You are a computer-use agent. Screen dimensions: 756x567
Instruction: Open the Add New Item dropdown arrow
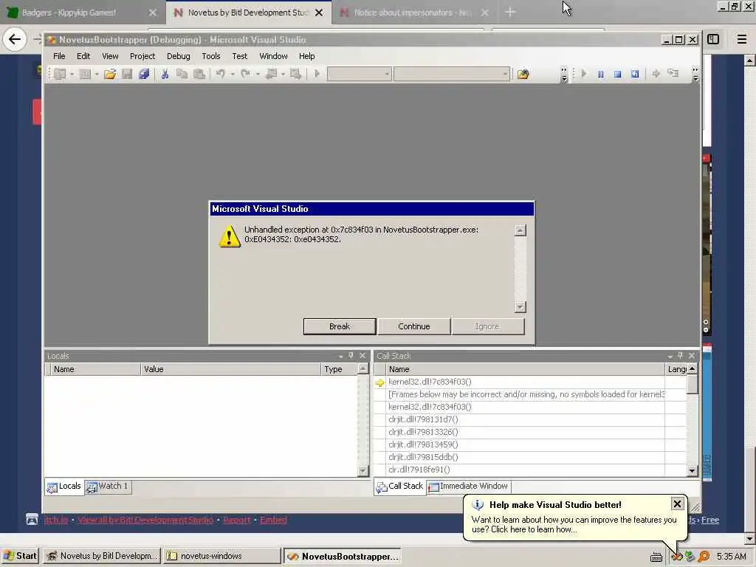coord(97,74)
